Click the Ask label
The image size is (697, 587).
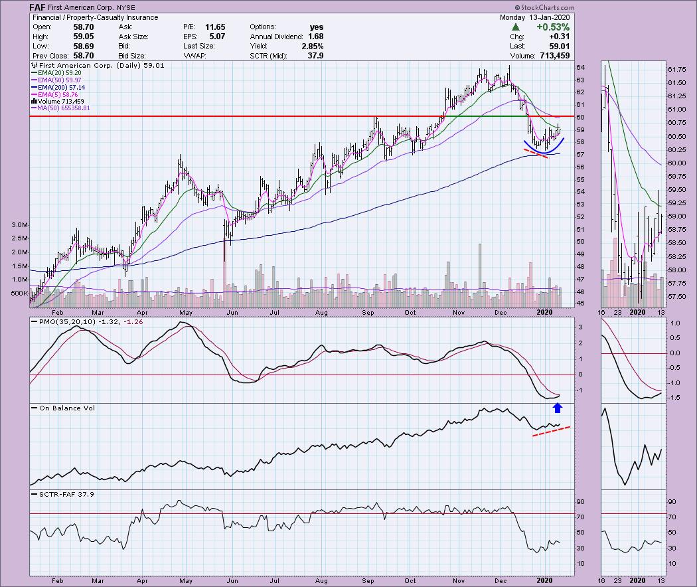pos(125,27)
